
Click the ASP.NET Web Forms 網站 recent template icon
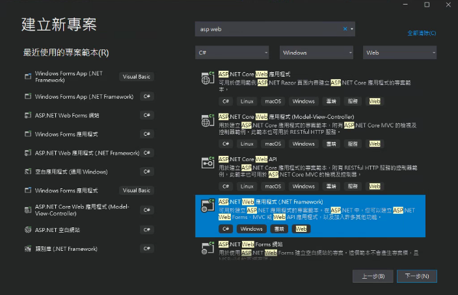28,115
